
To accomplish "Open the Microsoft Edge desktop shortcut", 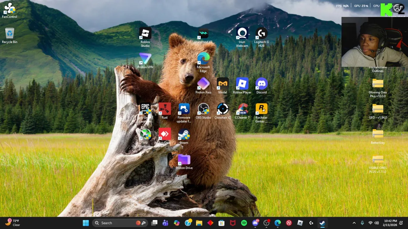I will [x=203, y=63].
